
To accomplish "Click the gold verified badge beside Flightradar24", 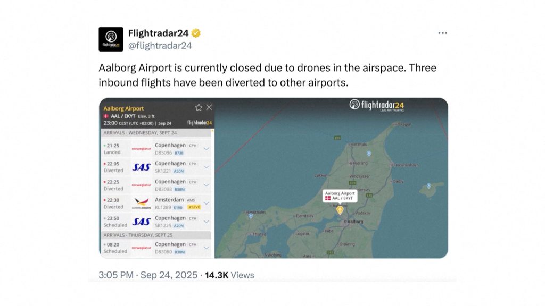I will click(196, 33).
